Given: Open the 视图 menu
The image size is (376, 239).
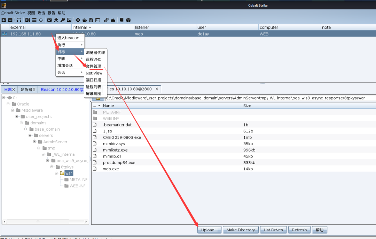Looking at the screenshot, I should coord(31,13).
